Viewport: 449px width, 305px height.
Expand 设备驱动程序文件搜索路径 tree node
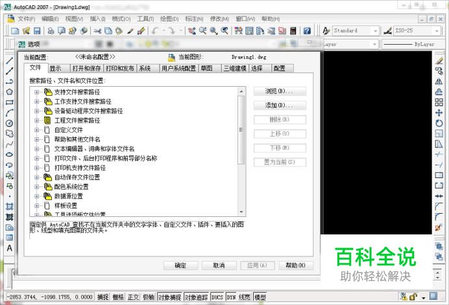36,111
